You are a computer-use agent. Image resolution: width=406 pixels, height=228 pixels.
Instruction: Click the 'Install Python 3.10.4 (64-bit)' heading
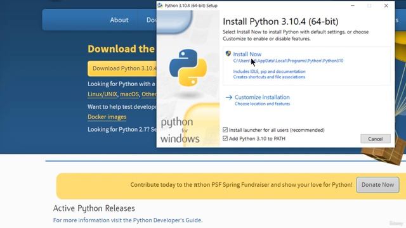click(280, 22)
